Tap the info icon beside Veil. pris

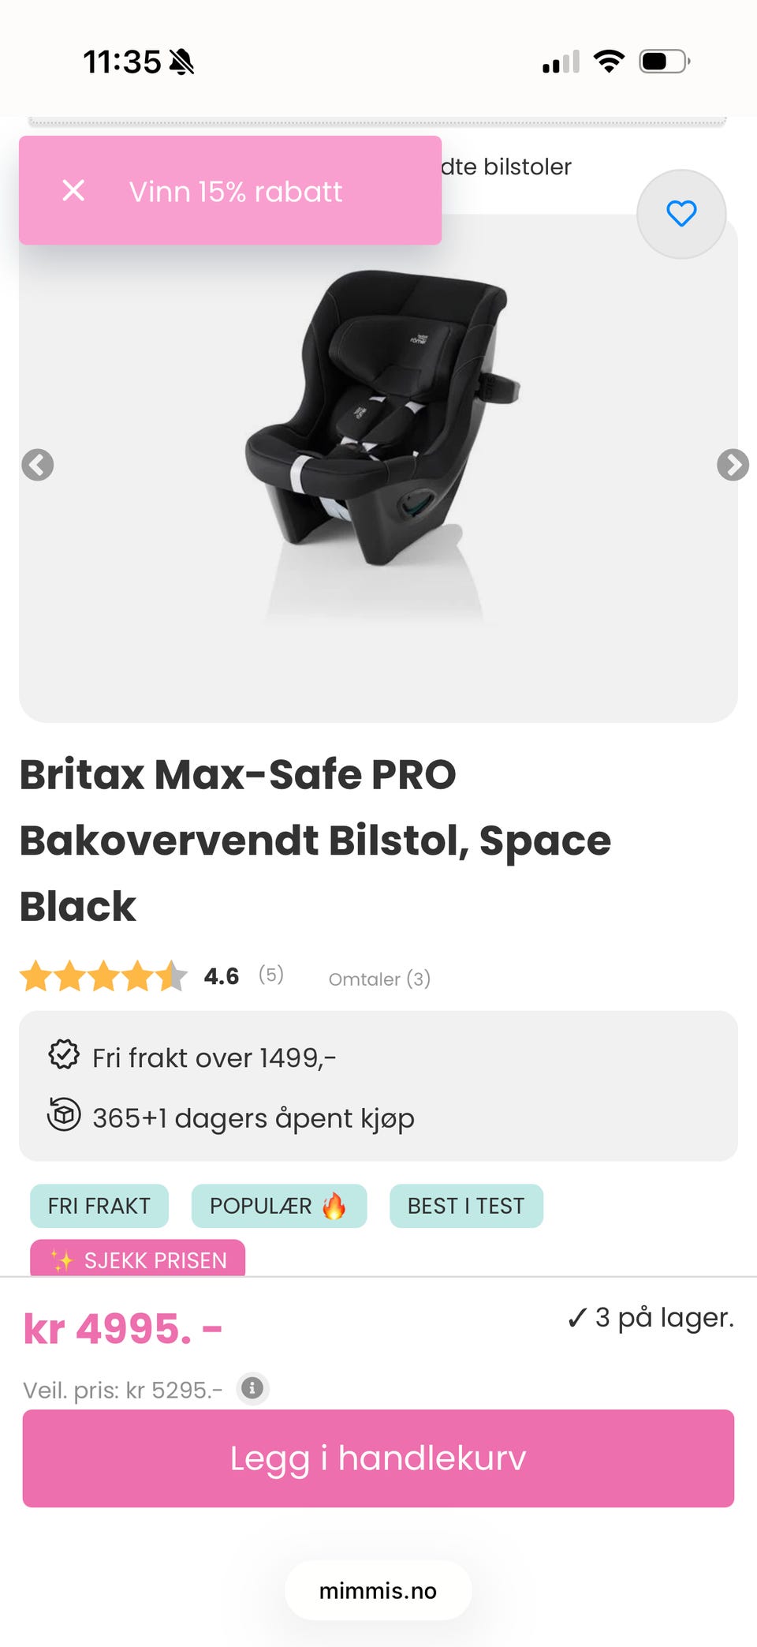tap(252, 1388)
